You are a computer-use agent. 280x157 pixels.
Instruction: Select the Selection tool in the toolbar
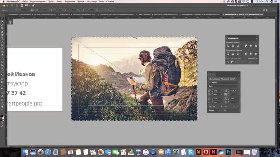(x=2, y=18)
